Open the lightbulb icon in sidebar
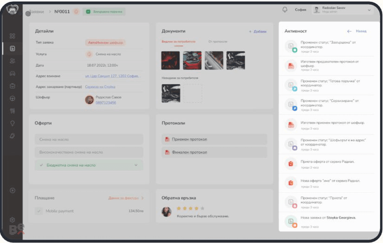Viewport: 383px width, 243px height. [12, 123]
